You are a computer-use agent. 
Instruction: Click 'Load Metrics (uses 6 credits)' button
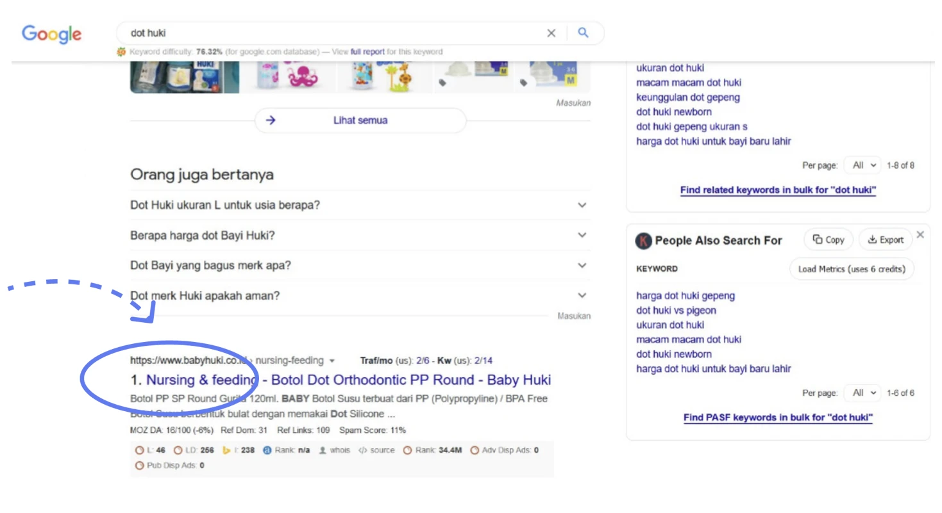[852, 269]
